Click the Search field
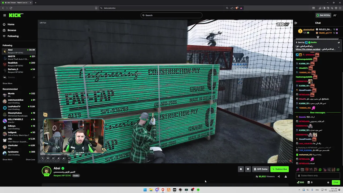This screenshot has height=193, width=343. (171, 15)
